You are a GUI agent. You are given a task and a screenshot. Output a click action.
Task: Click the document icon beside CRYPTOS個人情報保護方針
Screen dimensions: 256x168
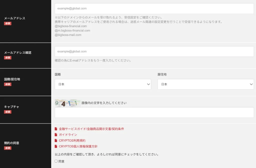[56, 146]
